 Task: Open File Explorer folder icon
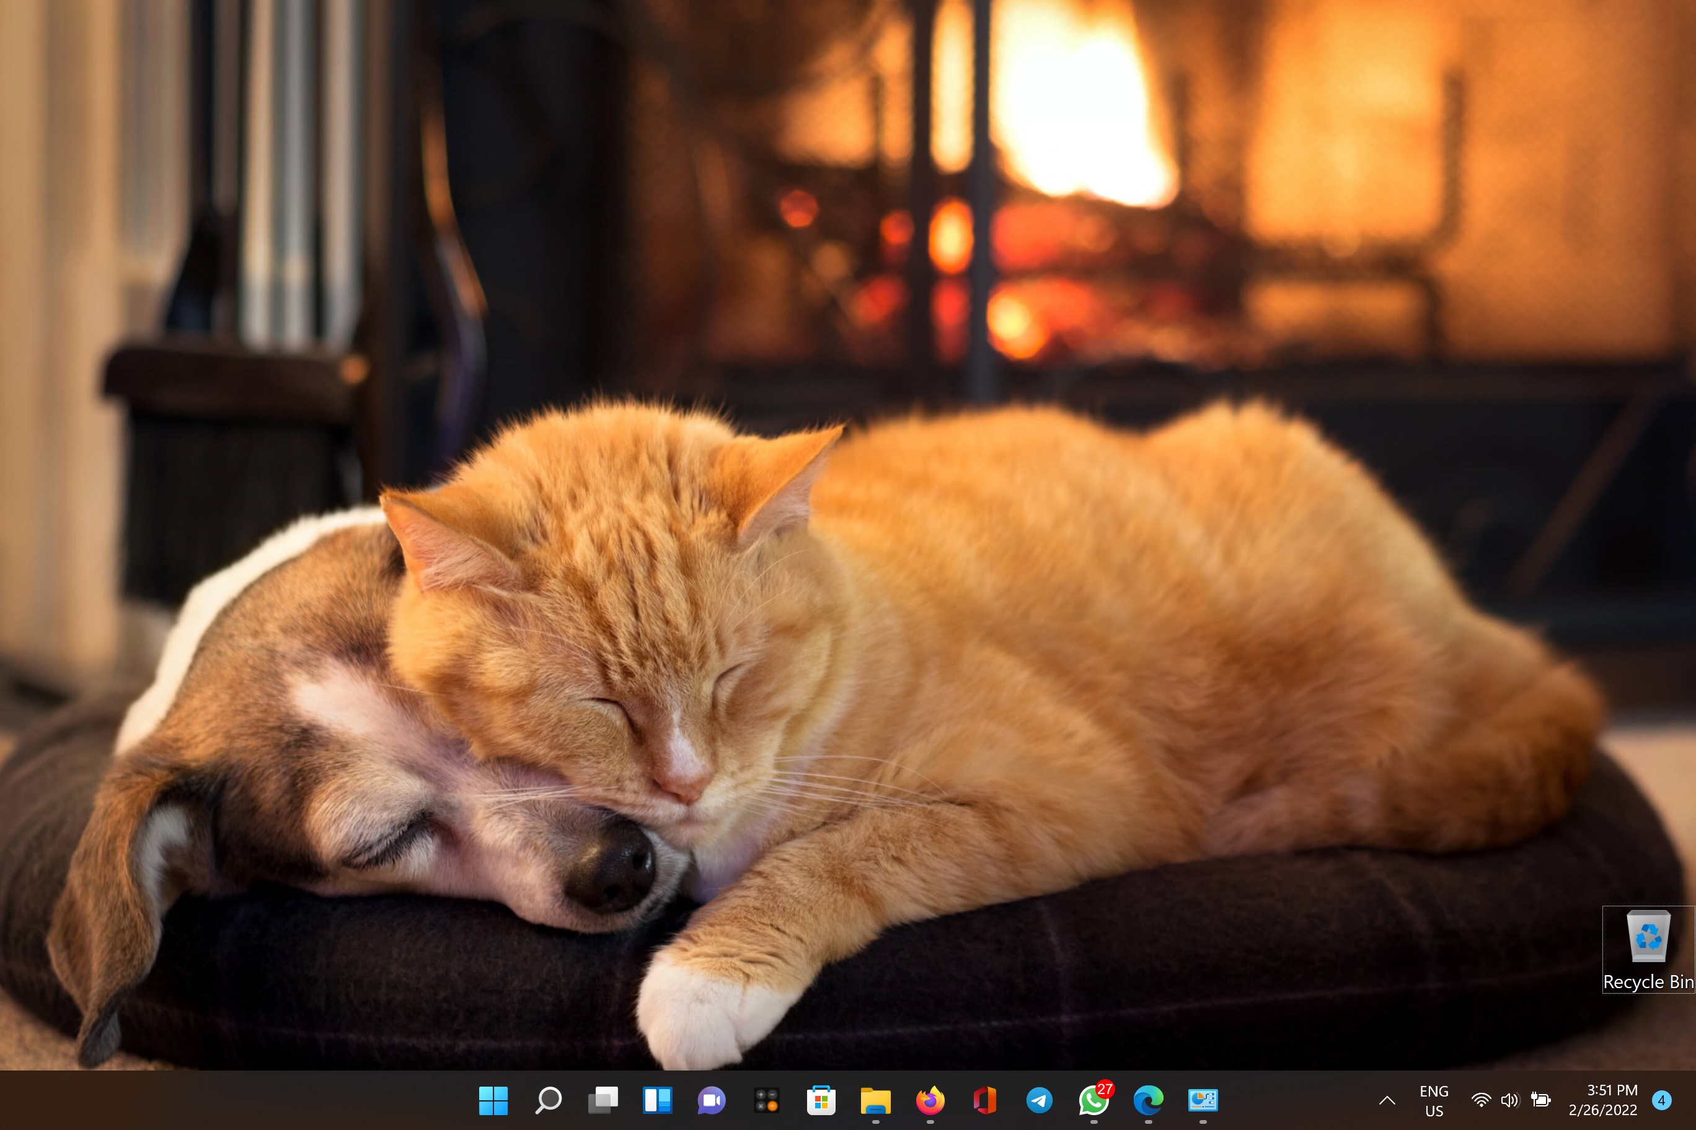pyautogui.click(x=875, y=1100)
